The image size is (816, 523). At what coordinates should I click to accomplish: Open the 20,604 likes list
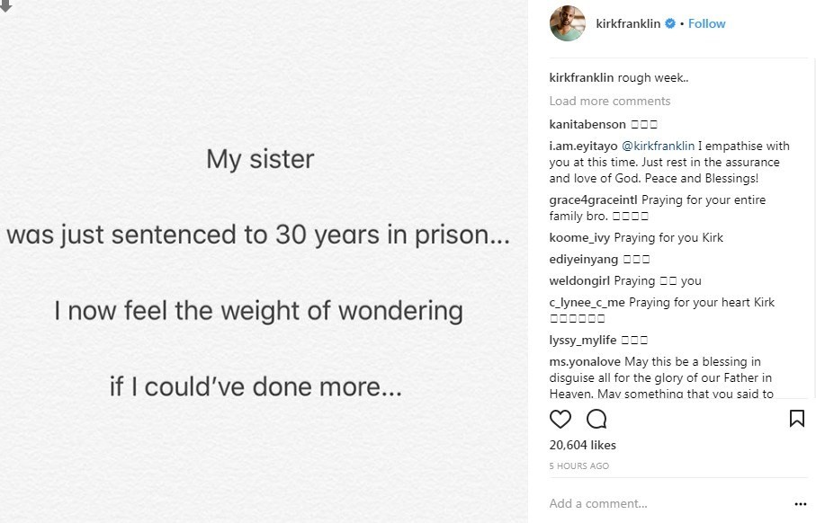pos(582,445)
